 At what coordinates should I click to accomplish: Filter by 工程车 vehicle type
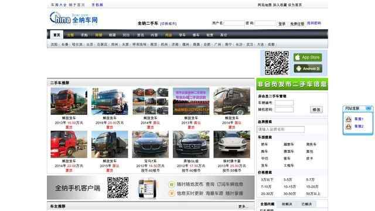pyautogui.click(x=289, y=165)
